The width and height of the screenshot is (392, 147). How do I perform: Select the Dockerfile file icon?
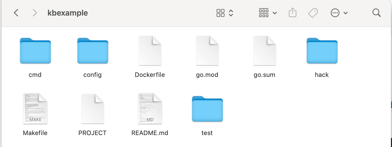150,51
